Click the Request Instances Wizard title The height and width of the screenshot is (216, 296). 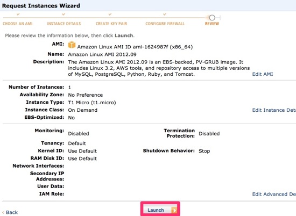point(41,6)
